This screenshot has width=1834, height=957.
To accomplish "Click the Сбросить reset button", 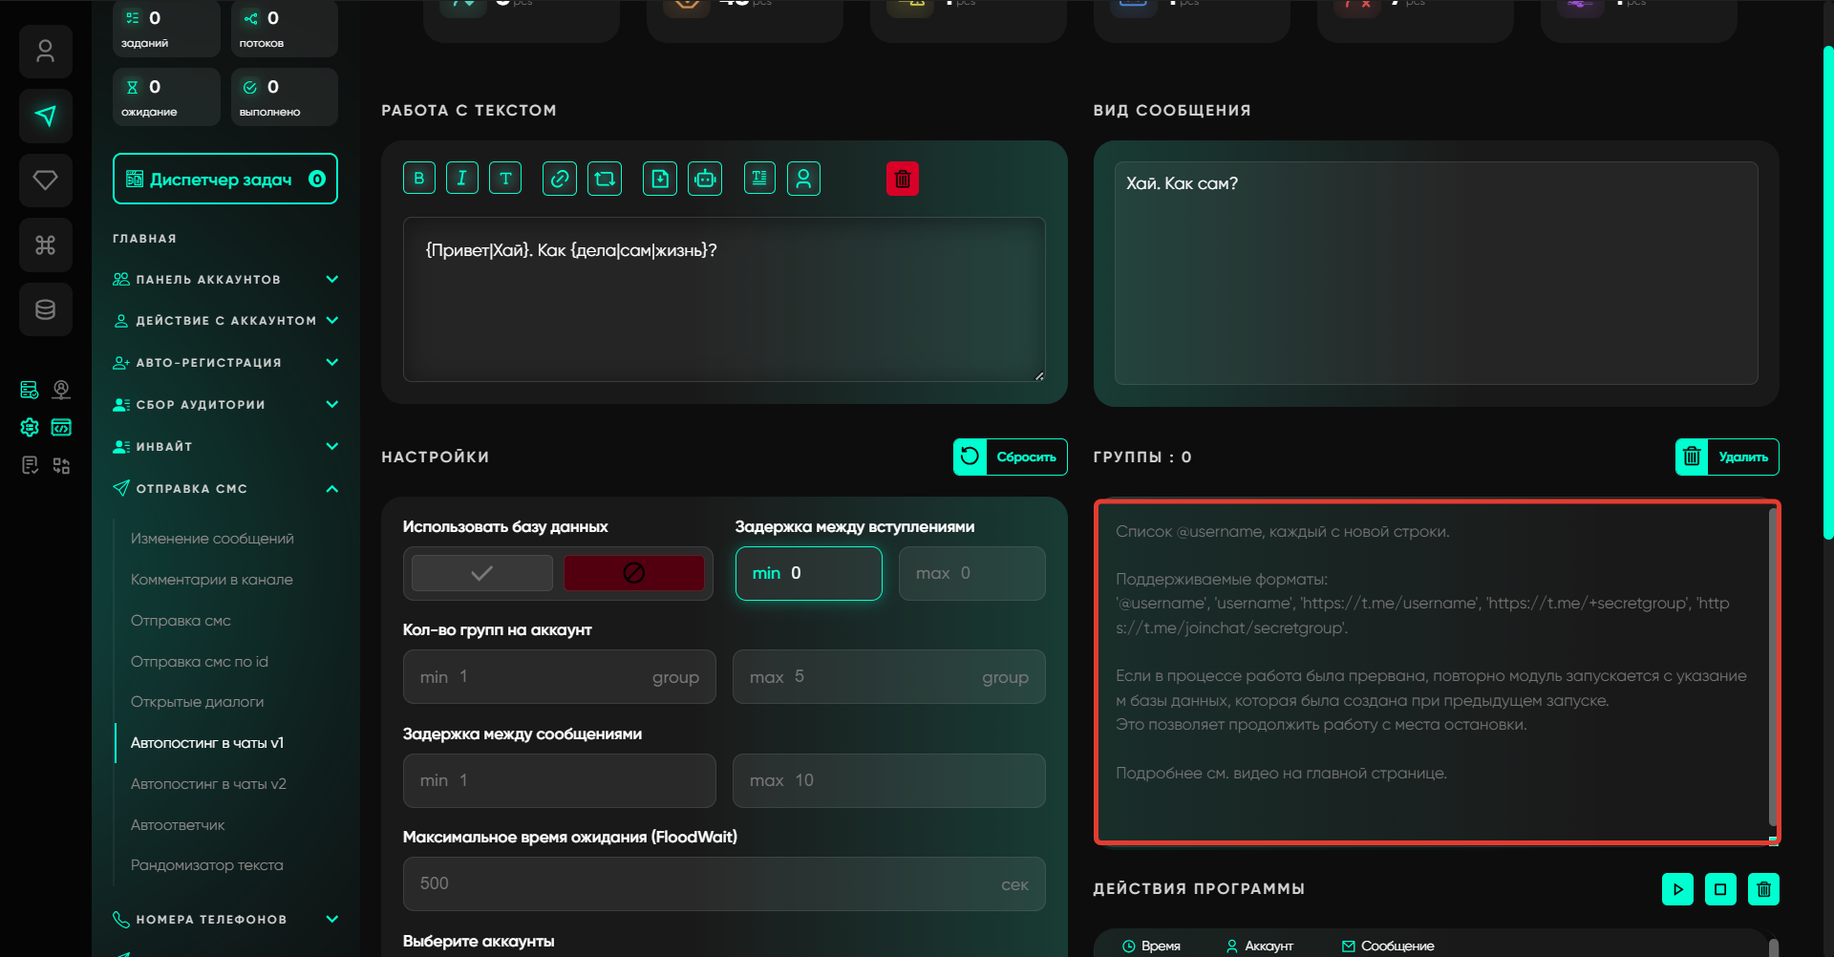I will tap(1010, 457).
